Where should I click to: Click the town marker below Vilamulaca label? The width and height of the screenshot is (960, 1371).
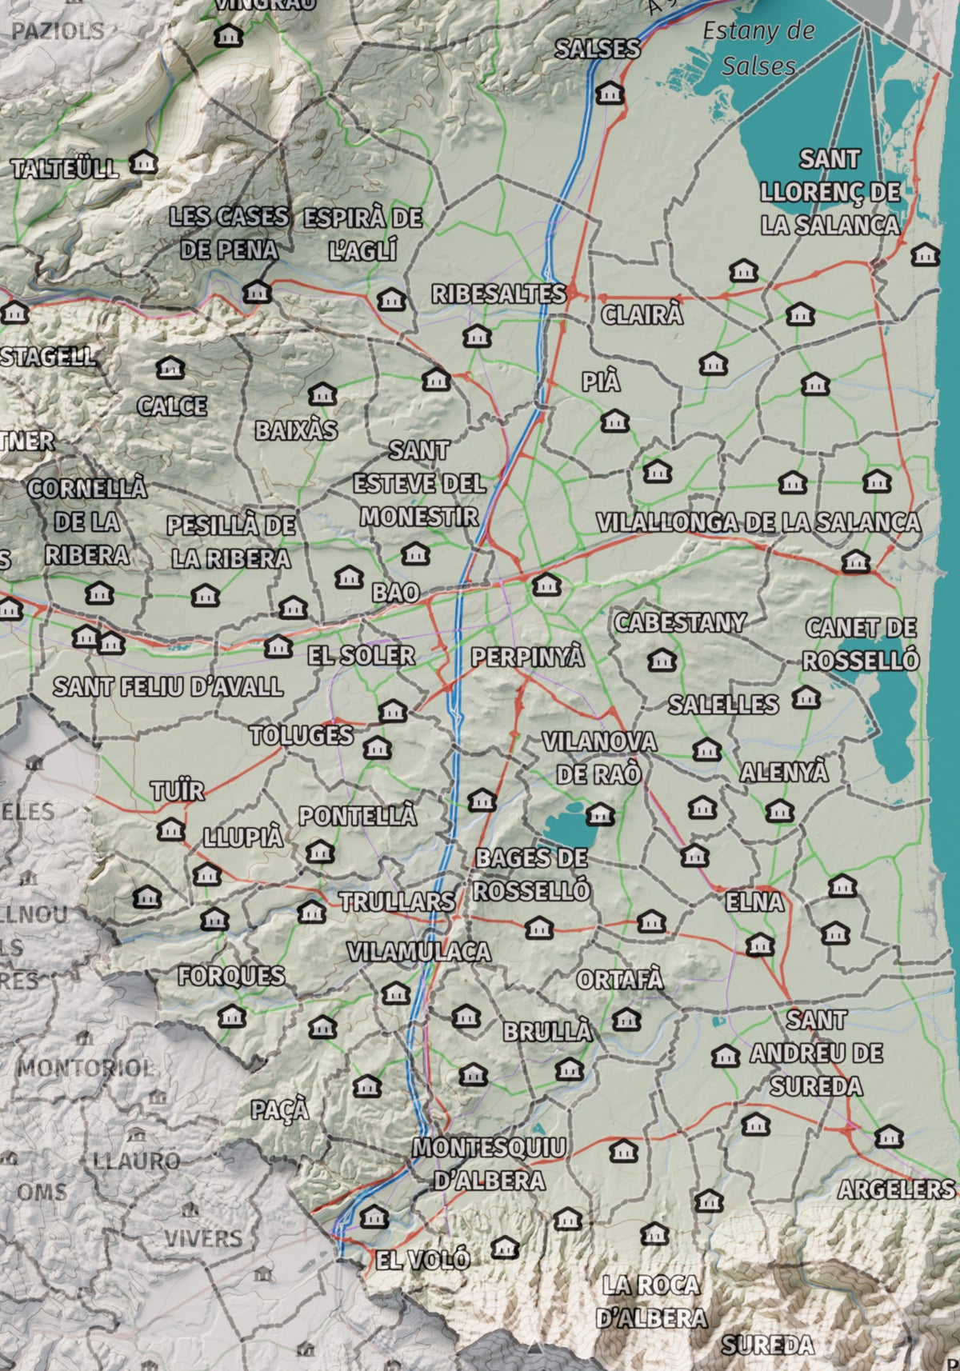tap(396, 994)
